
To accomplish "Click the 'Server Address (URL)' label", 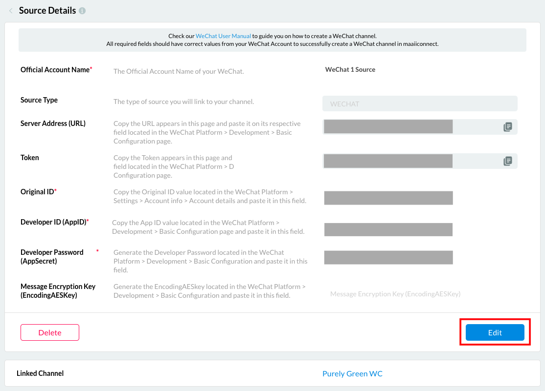I will point(53,123).
